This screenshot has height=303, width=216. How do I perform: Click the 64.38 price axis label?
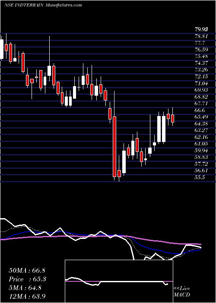(x=200, y=124)
